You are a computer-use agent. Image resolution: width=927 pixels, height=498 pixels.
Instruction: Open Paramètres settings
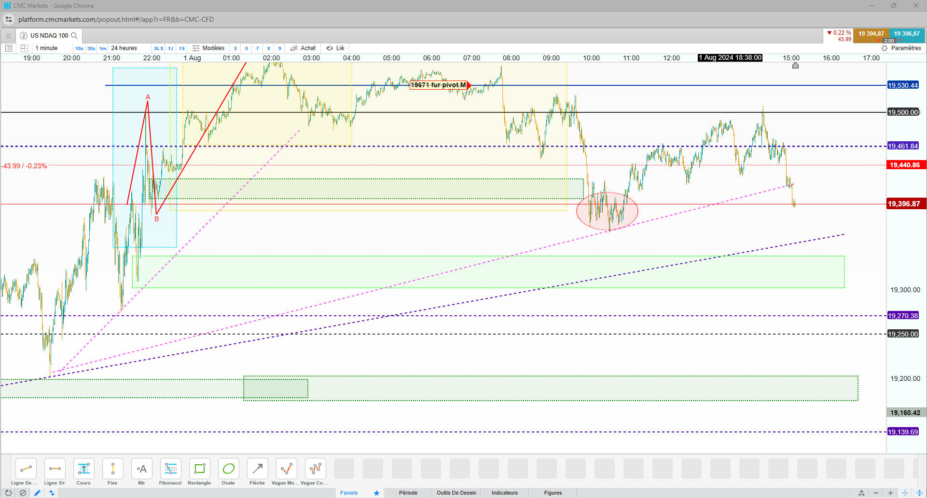click(901, 48)
